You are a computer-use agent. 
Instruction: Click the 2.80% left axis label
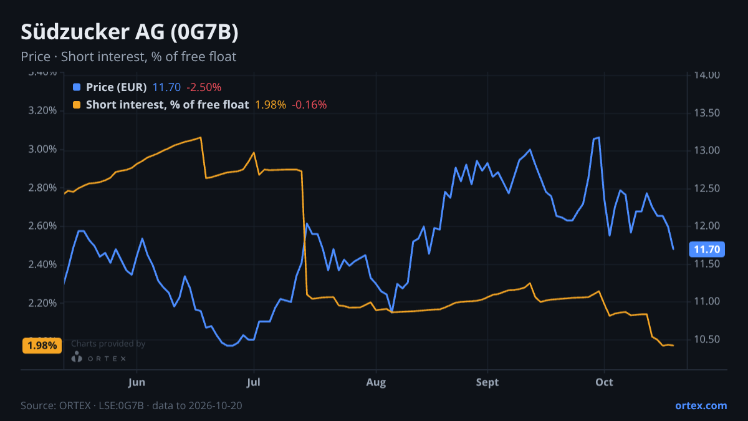[42, 188]
